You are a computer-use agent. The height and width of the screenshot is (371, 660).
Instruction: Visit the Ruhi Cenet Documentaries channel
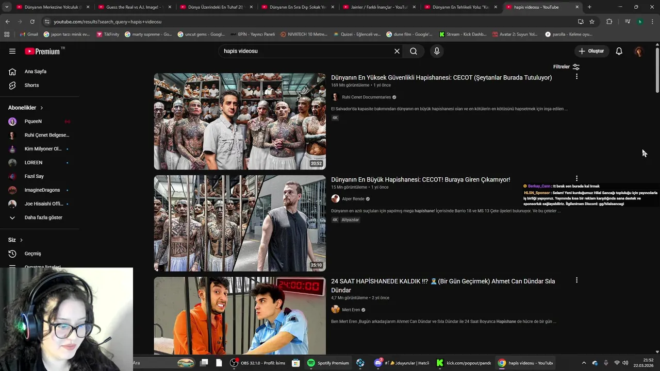tap(366, 97)
